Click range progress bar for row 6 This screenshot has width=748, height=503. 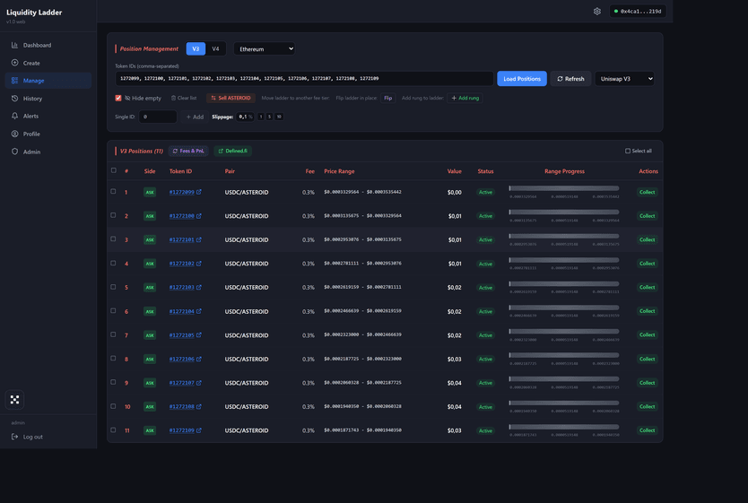564,308
